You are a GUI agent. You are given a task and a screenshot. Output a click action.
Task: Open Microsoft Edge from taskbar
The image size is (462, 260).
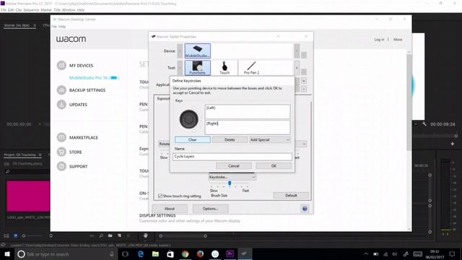coord(141,253)
